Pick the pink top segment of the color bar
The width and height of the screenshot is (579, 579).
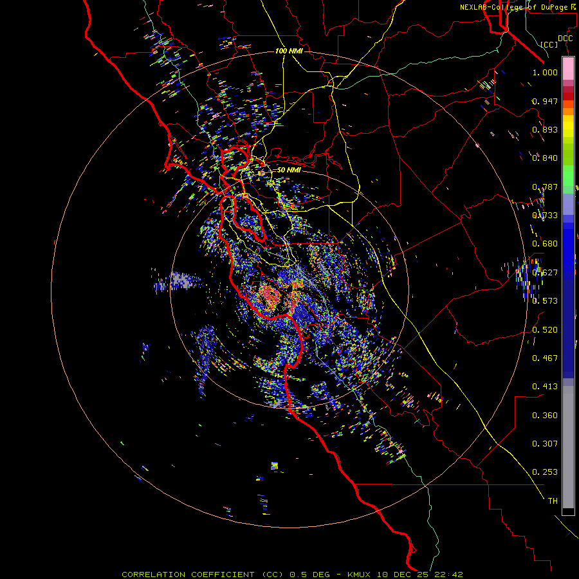click(568, 69)
